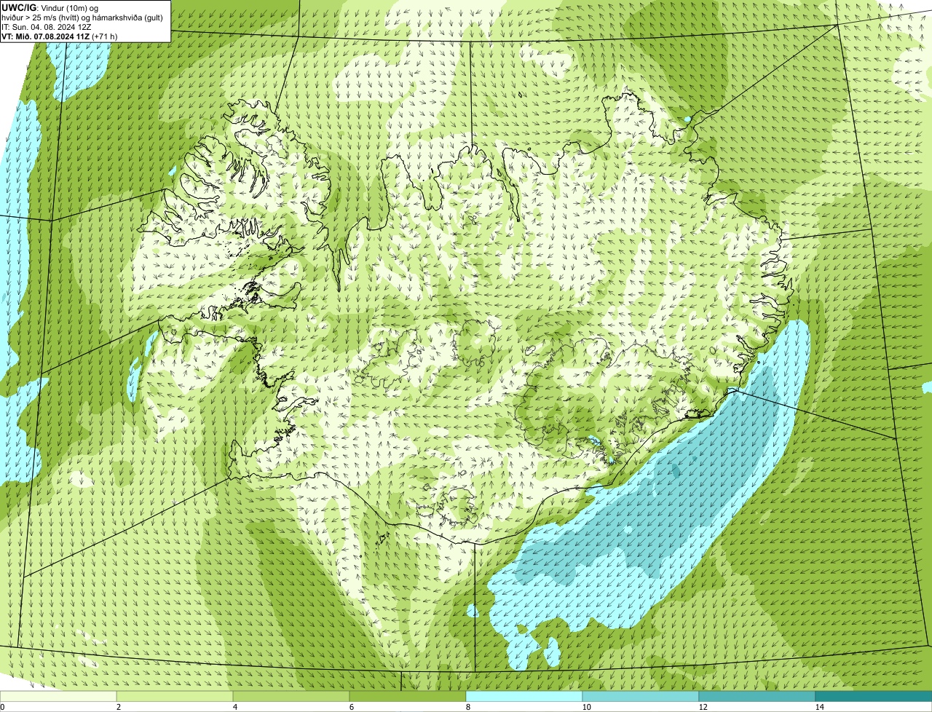Click the '8' label under the color bar
The width and height of the screenshot is (932, 712).
pyautogui.click(x=467, y=707)
